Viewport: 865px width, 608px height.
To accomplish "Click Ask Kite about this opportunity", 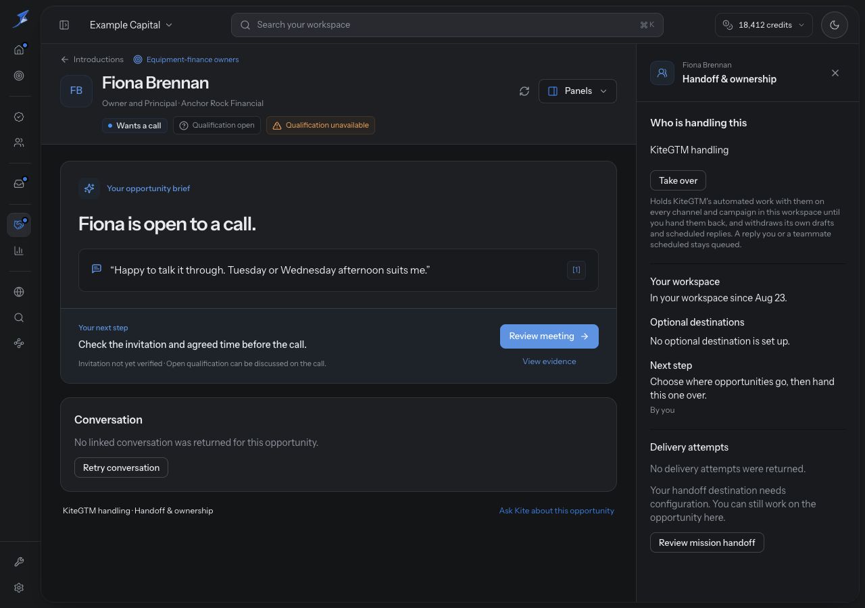I will point(557,511).
